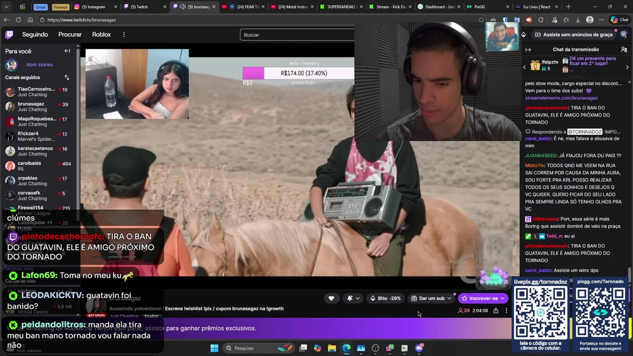Screen dimensions: 633x356
Task: Refresh the browser page
Action: pyautogui.click(x=18, y=20)
